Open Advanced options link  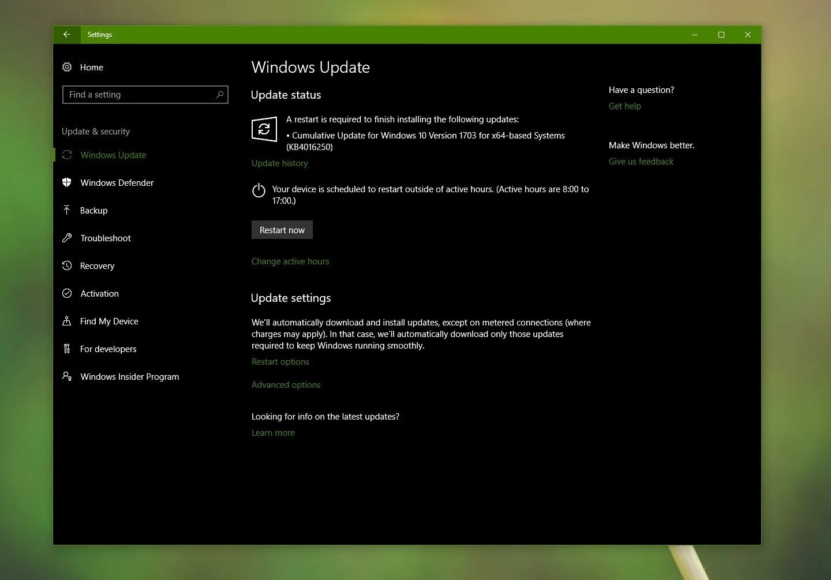coord(286,385)
